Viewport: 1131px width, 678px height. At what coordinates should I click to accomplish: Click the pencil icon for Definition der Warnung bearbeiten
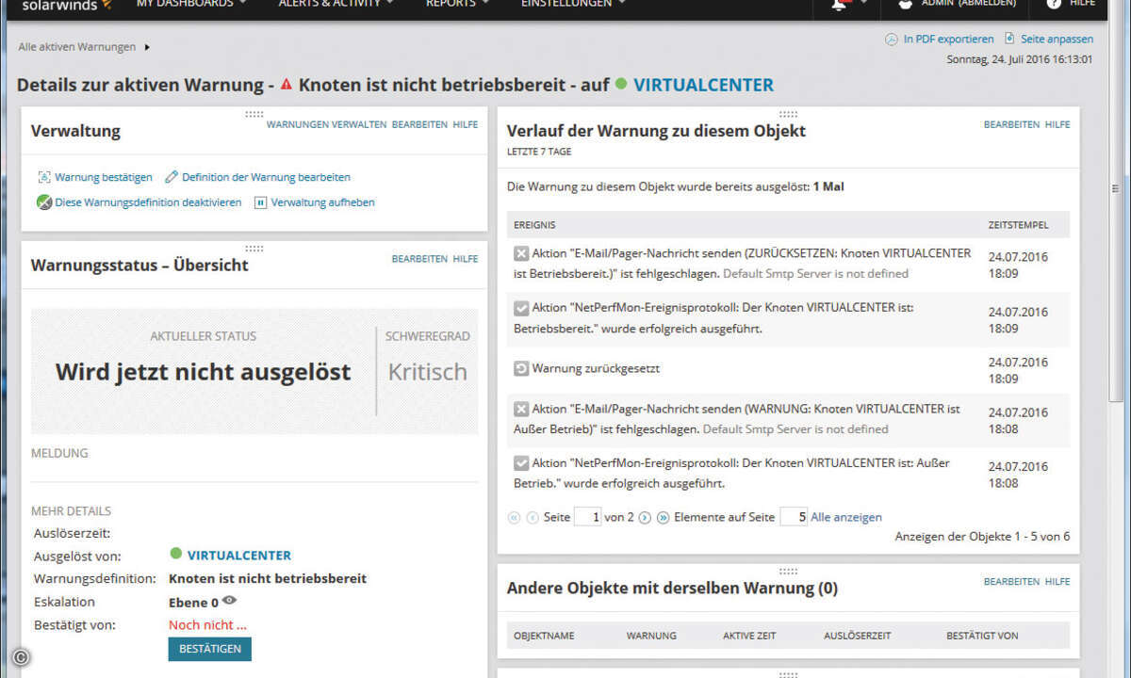[x=172, y=177]
